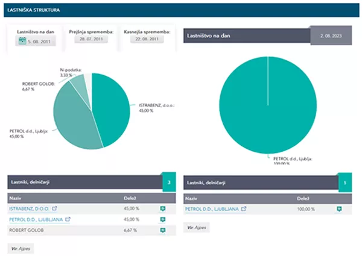Open the ISTRABENZ, D.O.O. owner link
Viewport: 362px width, 256px height.
[x=31, y=208]
